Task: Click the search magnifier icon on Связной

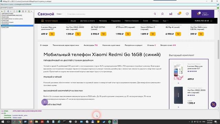Action: point(155,14)
